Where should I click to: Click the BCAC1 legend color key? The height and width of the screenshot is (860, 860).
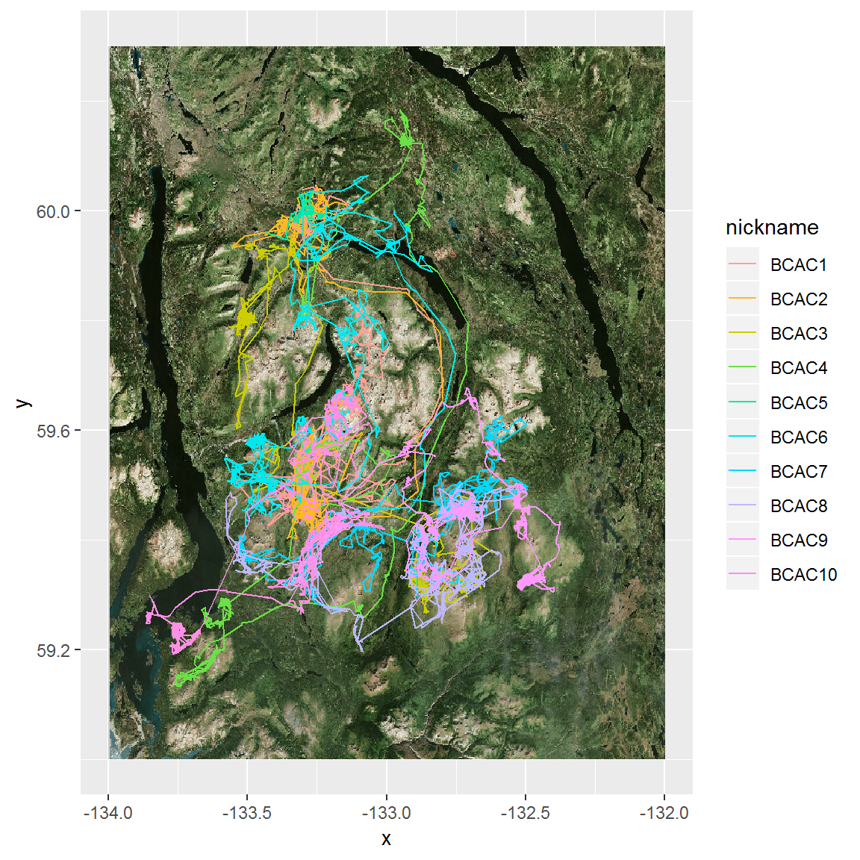pyautogui.click(x=743, y=264)
